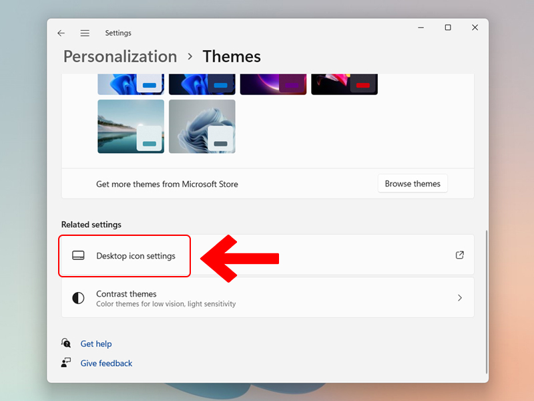Select the beach landscape theme thumbnail
This screenshot has width=534, height=401.
[x=130, y=126]
